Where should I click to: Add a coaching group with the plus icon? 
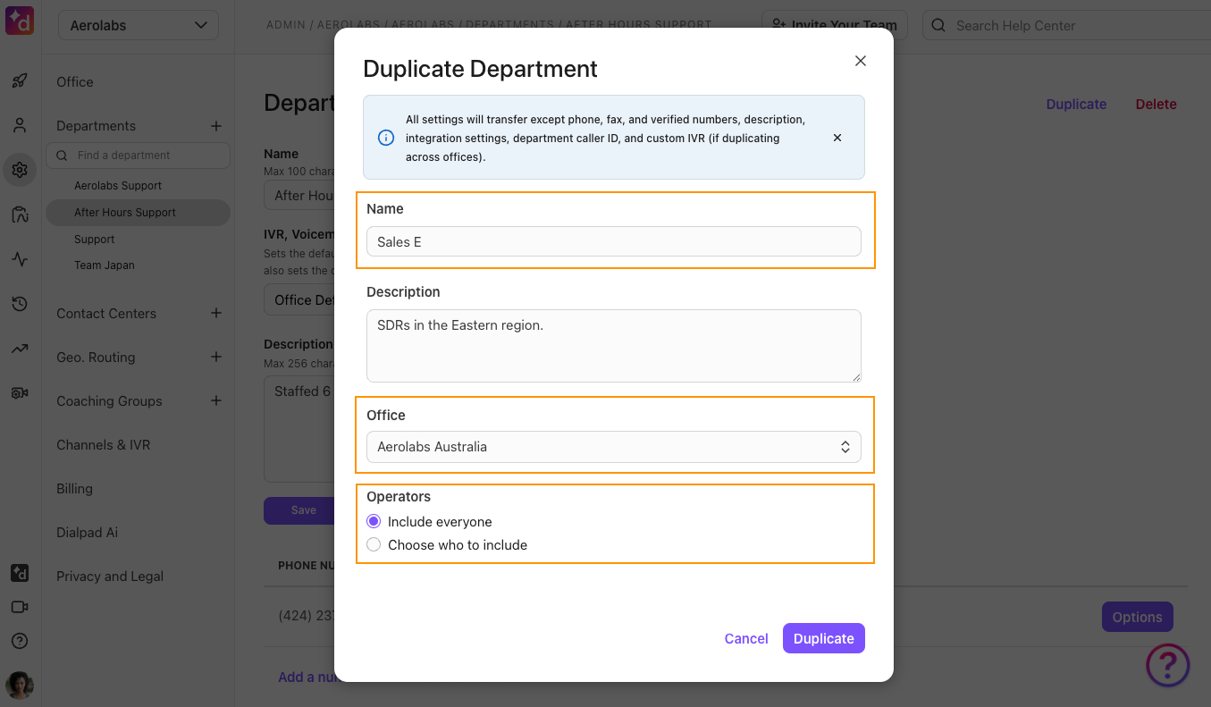pyautogui.click(x=215, y=400)
